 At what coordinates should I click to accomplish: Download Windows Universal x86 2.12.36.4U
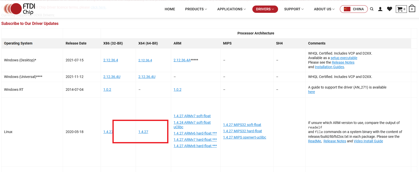point(112,77)
